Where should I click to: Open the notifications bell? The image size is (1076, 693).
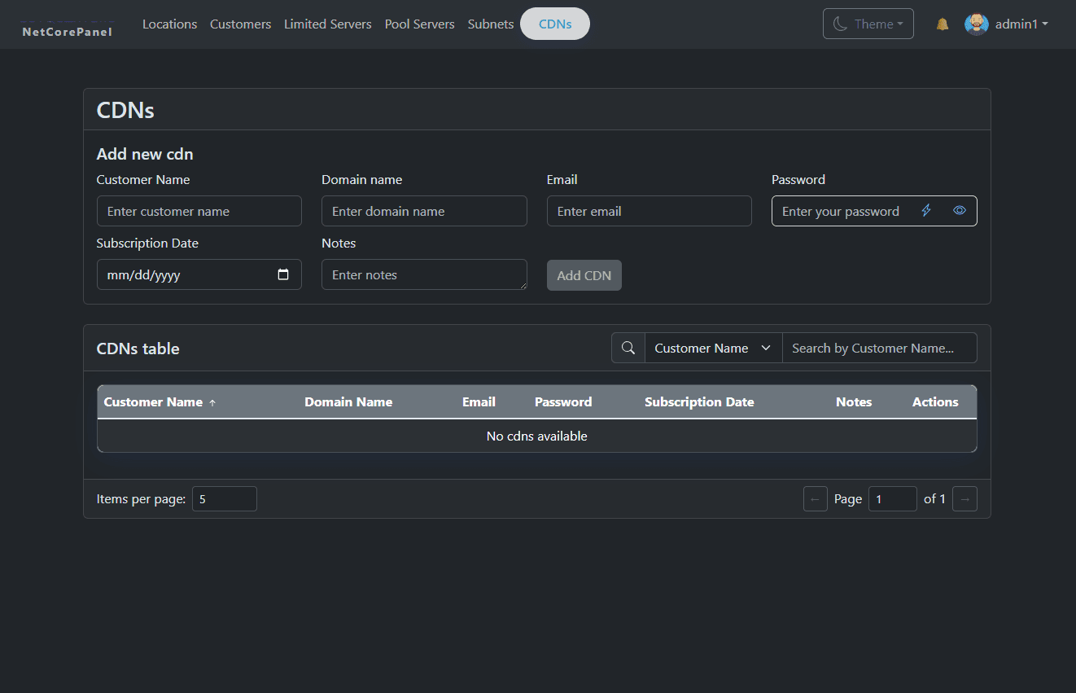coord(943,24)
